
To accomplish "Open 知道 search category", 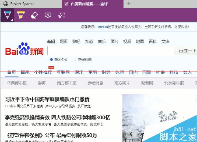I will 89,41.
